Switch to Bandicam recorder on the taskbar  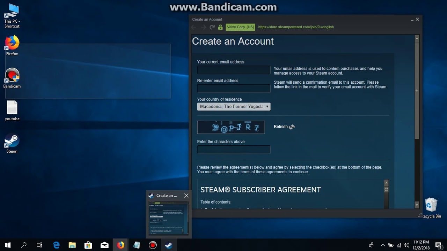pos(153,245)
